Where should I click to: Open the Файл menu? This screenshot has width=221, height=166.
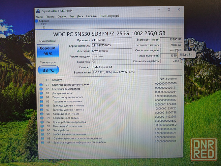[x=39, y=17]
